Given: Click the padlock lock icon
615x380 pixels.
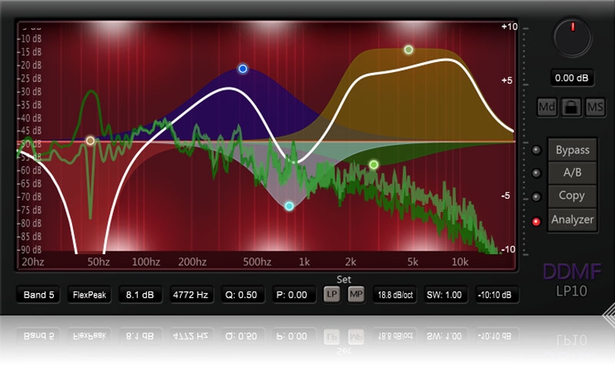Looking at the screenshot, I should [571, 107].
